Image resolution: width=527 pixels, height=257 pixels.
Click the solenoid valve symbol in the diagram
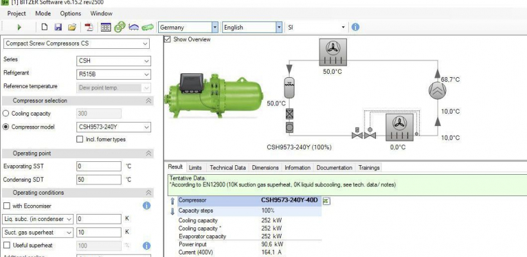click(x=357, y=133)
